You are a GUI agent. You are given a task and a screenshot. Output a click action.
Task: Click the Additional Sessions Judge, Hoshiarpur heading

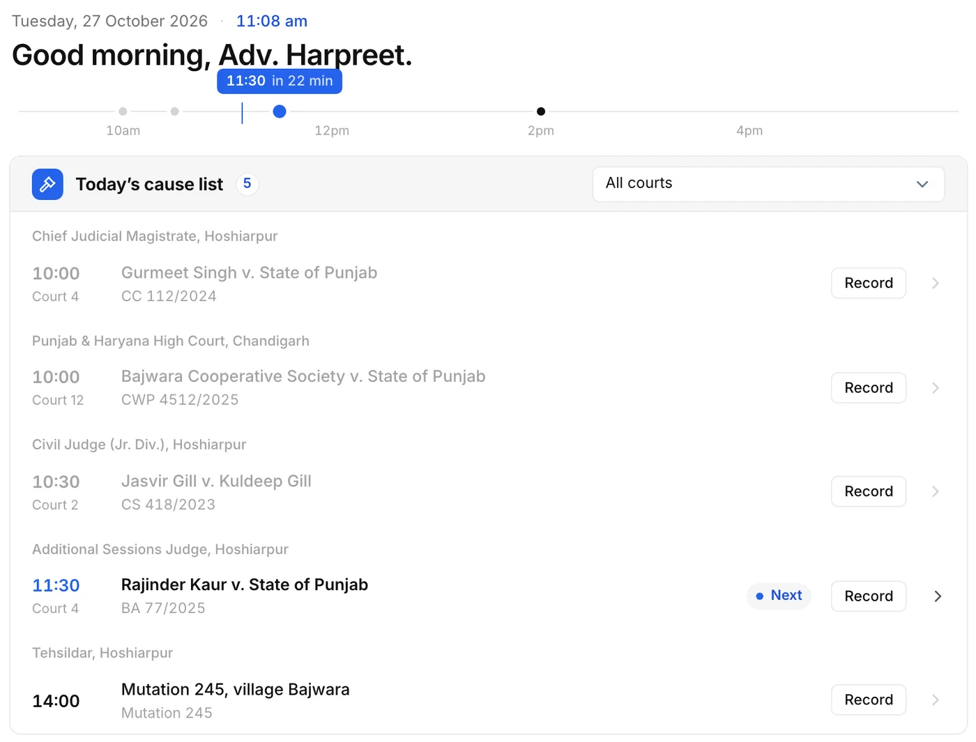(160, 549)
